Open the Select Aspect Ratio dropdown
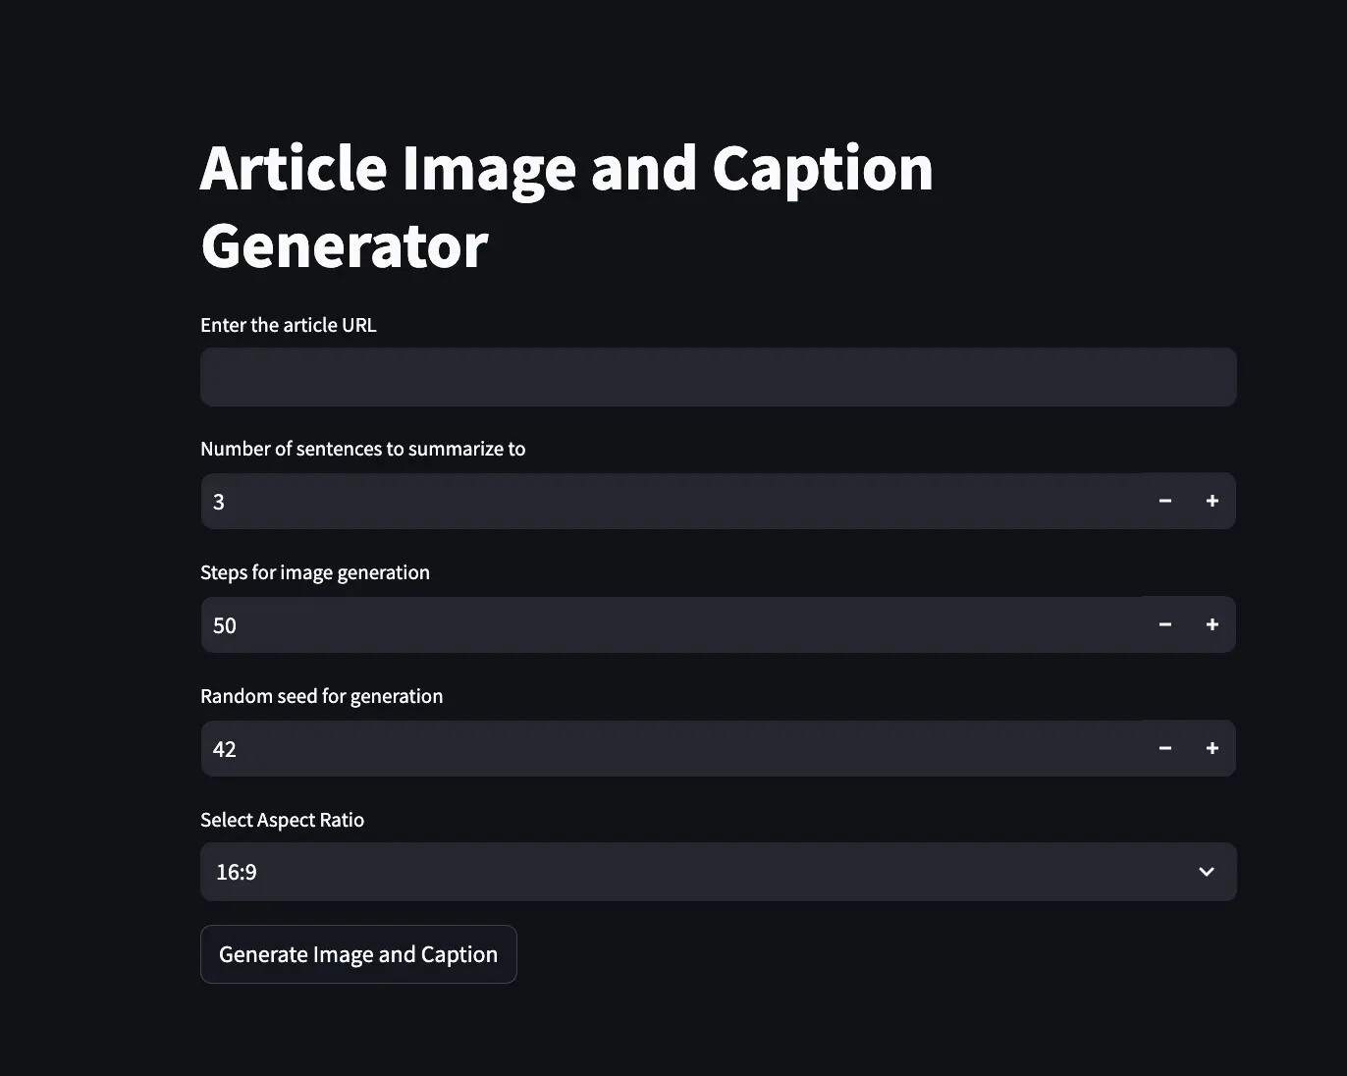The width and height of the screenshot is (1347, 1076). click(x=719, y=872)
